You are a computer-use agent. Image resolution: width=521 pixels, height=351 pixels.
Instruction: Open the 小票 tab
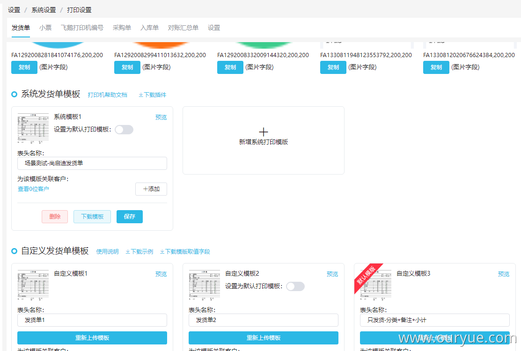tap(45, 28)
